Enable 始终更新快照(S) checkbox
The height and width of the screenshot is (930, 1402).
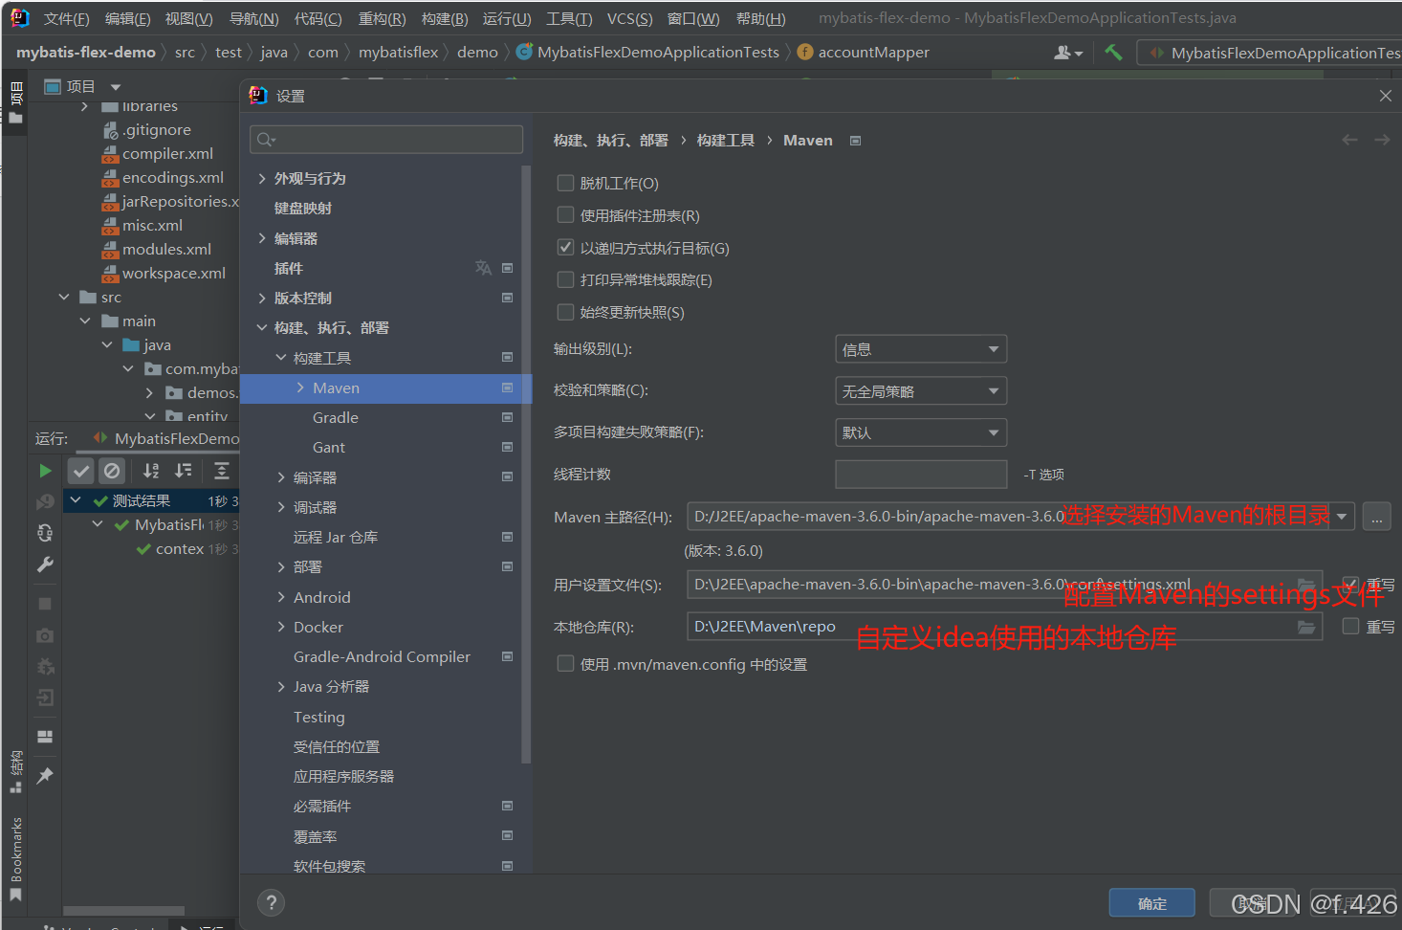coord(565,312)
